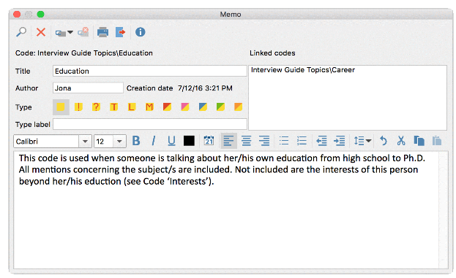Image resolution: width=456 pixels, height=278 pixels.
Task: Open the black font color swatch
Action: [x=189, y=141]
